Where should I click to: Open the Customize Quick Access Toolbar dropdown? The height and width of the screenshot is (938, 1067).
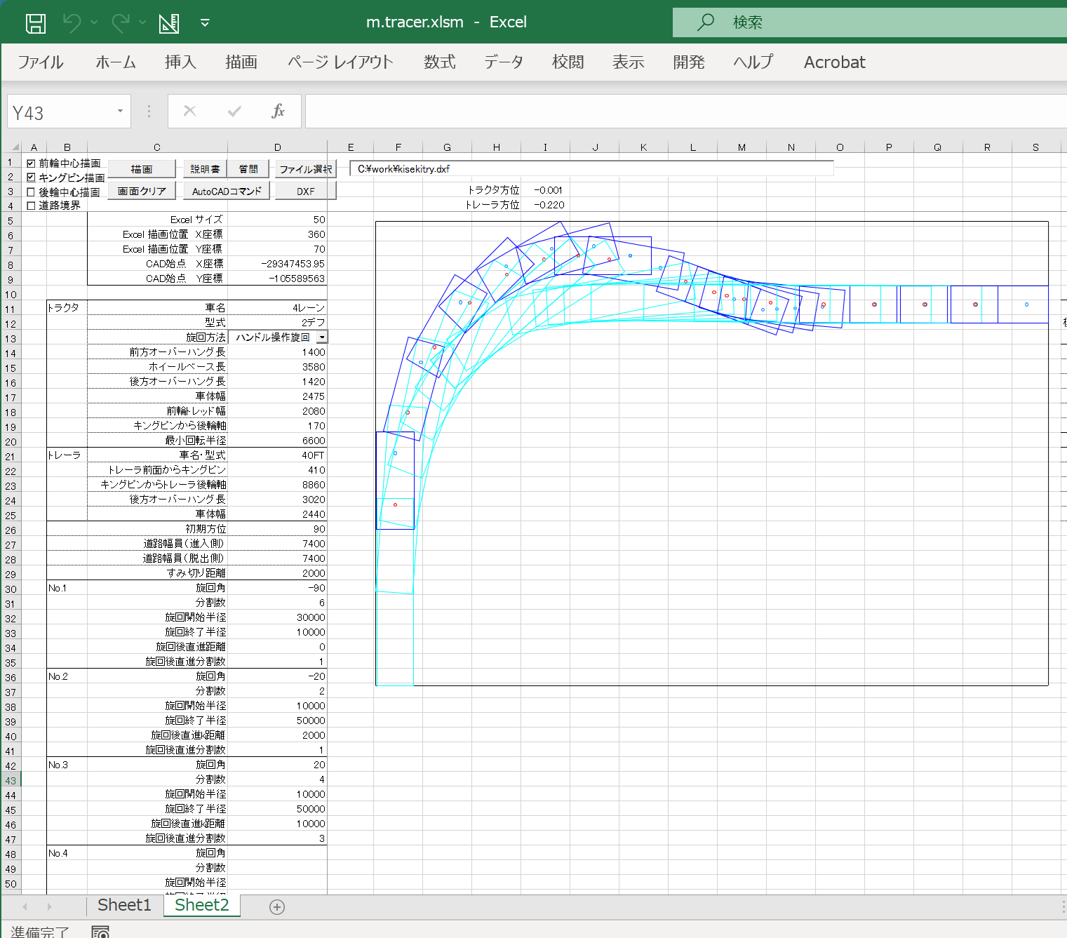[x=205, y=23]
